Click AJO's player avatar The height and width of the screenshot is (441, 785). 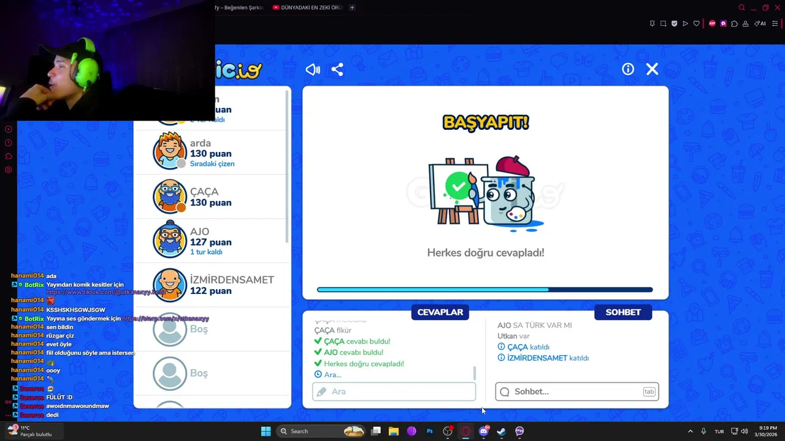tap(170, 240)
